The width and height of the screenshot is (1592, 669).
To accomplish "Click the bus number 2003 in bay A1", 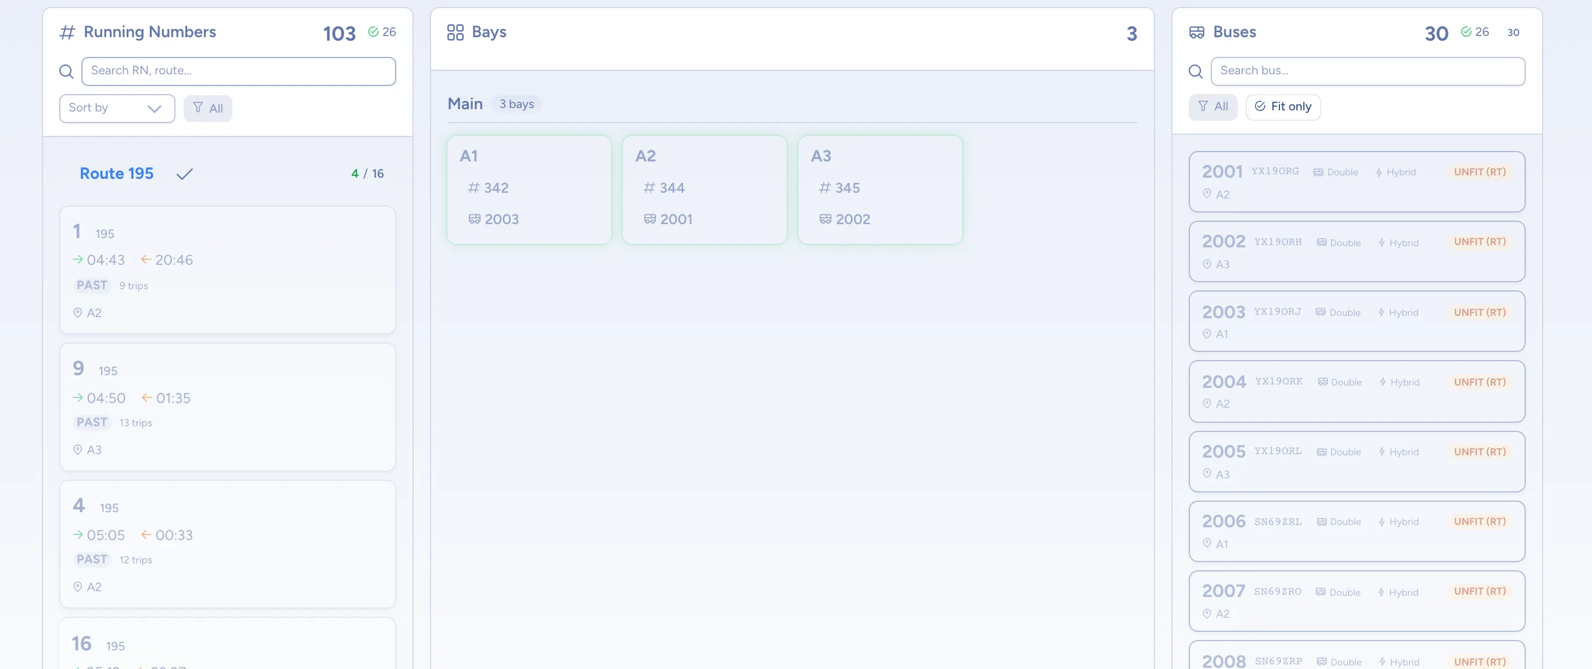I will [x=501, y=219].
